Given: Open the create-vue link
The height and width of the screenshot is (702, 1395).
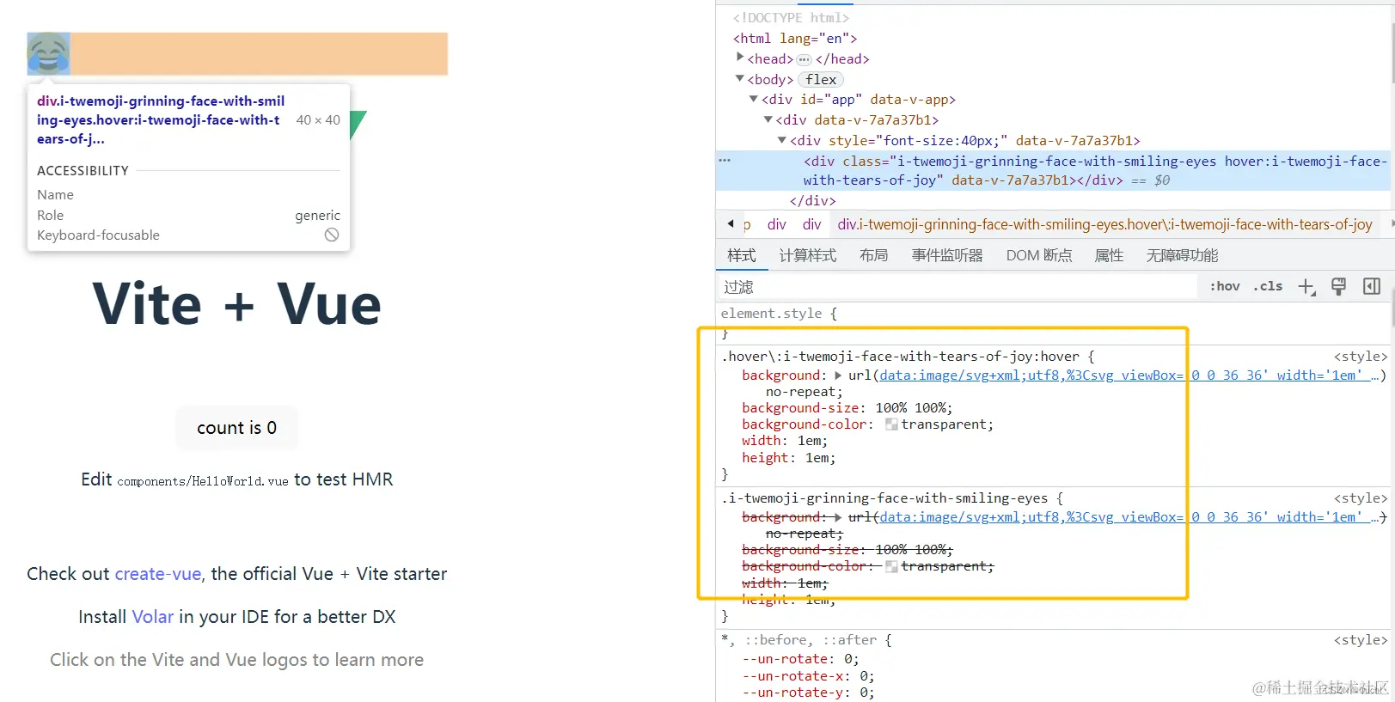Looking at the screenshot, I should coord(158,574).
